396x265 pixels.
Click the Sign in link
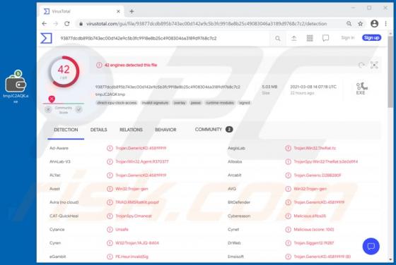click(x=348, y=38)
